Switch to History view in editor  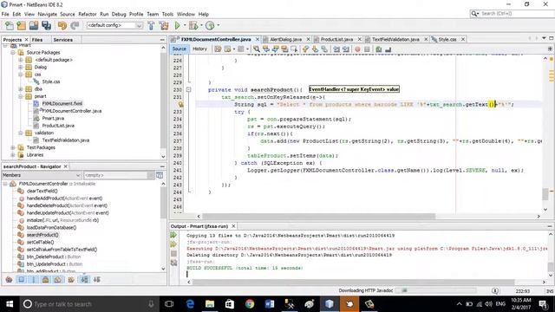coord(199,49)
